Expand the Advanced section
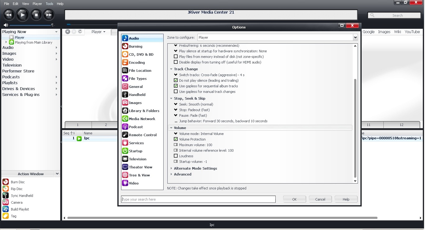Viewport: 425px width, 230px height. [171, 174]
